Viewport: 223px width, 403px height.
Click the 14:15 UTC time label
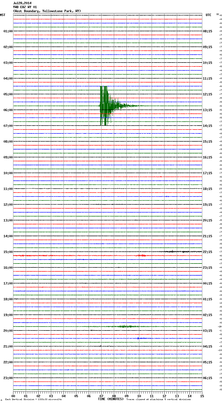[x=208, y=126]
